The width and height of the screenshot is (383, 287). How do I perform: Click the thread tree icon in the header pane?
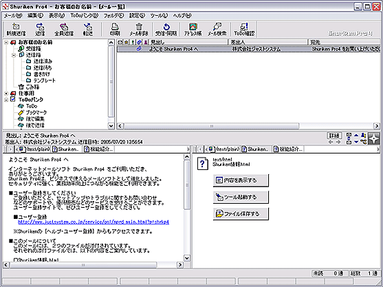click(363, 142)
